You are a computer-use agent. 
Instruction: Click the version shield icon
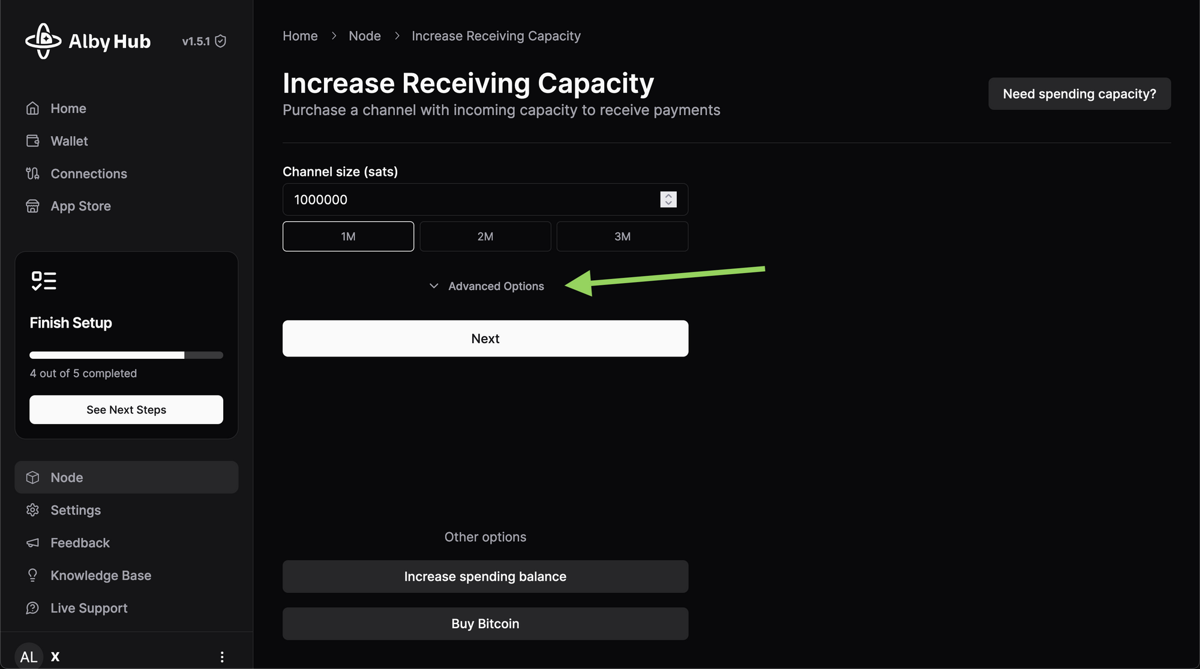coord(221,41)
